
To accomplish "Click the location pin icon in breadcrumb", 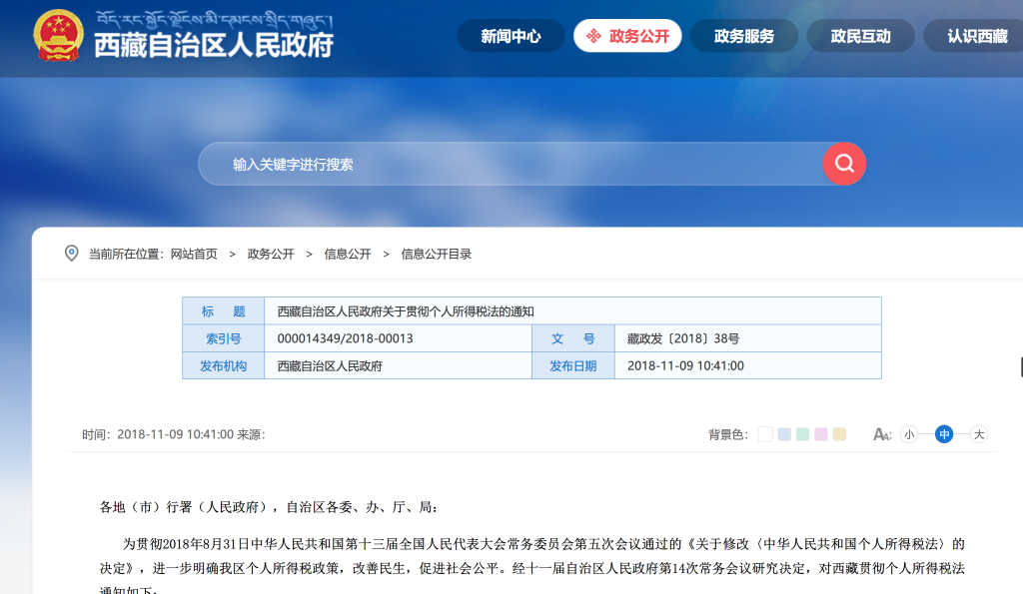I will [x=72, y=254].
